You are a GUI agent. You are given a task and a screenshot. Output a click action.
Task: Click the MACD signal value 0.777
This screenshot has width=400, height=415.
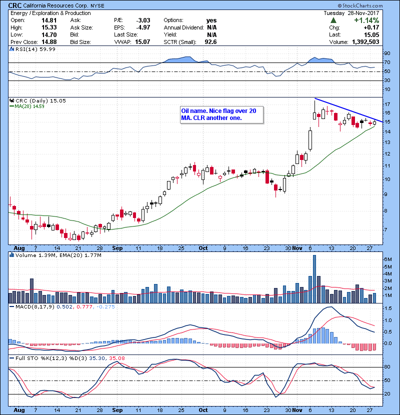[x=84, y=307]
